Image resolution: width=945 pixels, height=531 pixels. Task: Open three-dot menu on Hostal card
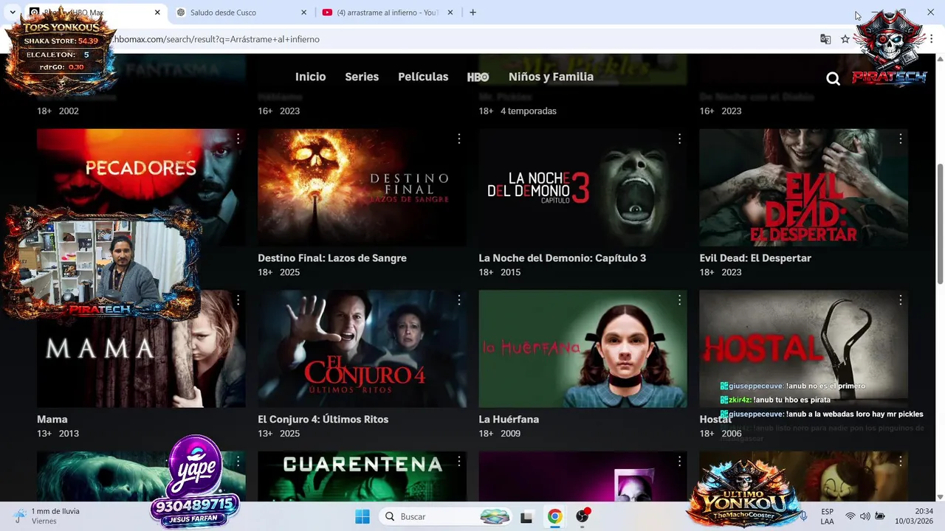pos(900,300)
